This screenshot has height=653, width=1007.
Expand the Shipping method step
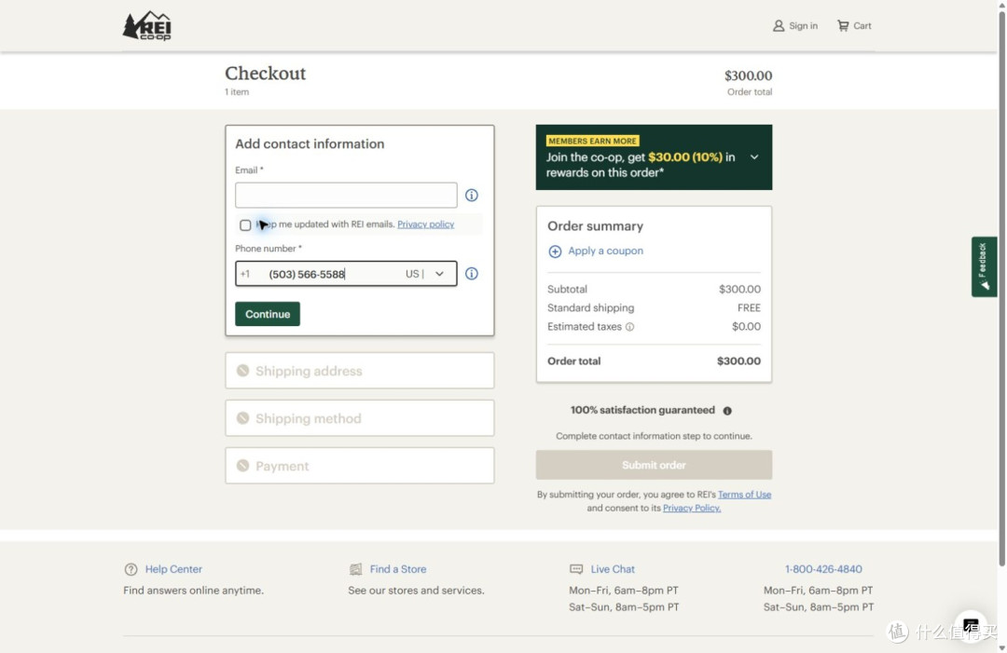pos(360,418)
